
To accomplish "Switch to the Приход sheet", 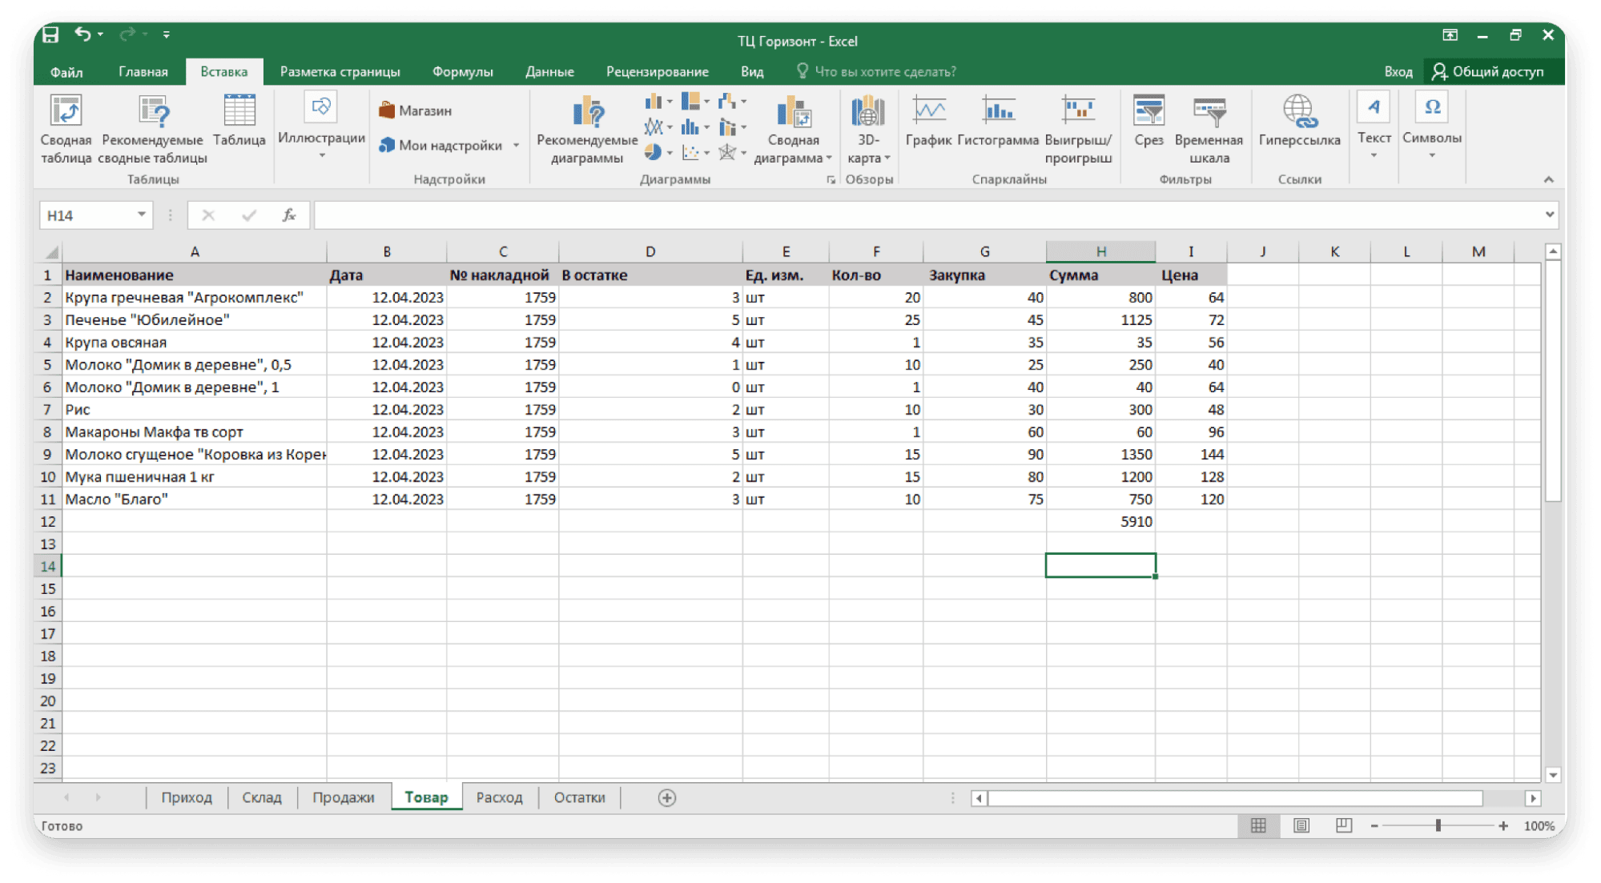I will [x=187, y=797].
